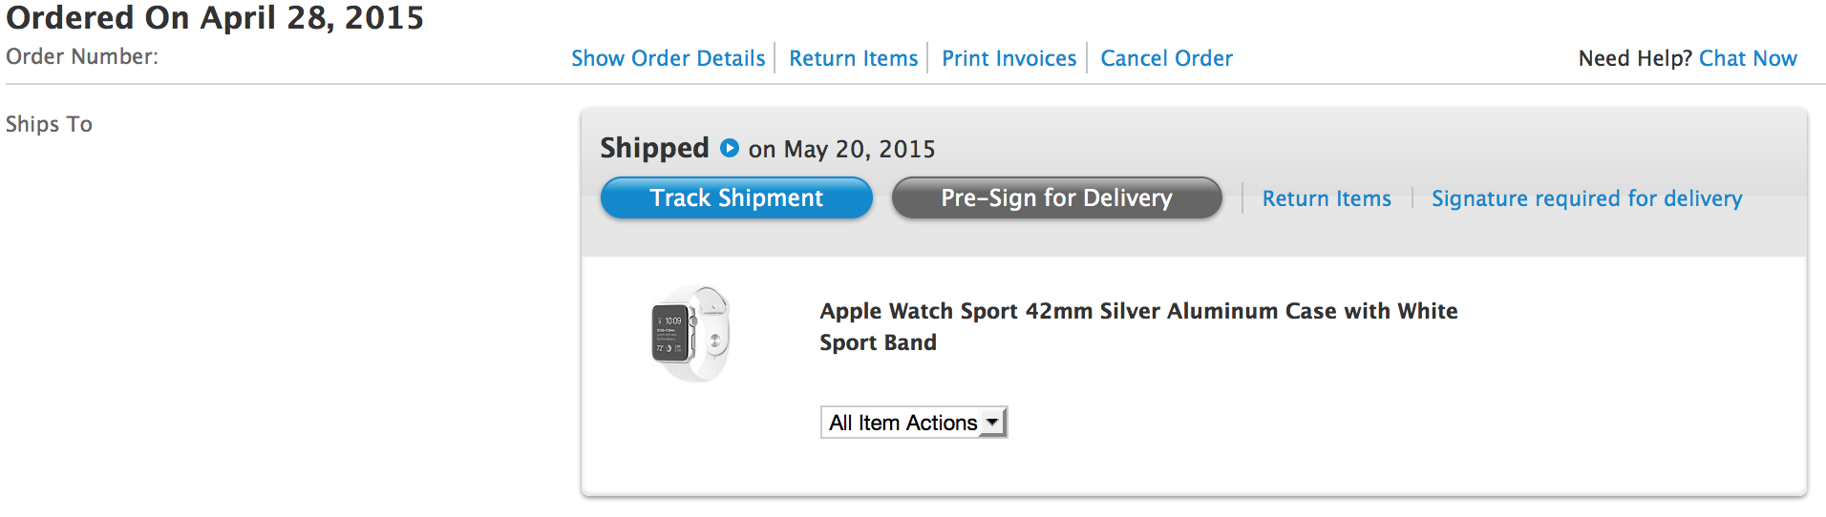Click the Ships To label
The width and height of the screenshot is (1826, 517).
click(49, 124)
